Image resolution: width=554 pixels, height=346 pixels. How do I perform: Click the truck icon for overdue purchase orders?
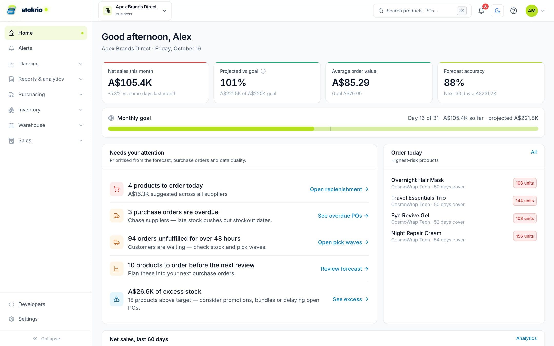point(116,216)
